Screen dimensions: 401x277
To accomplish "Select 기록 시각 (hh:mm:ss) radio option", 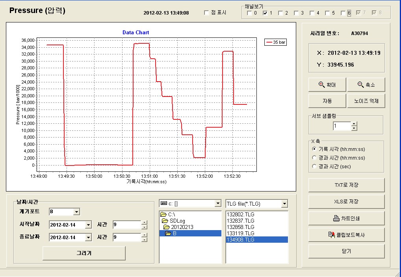I will pos(314,149).
